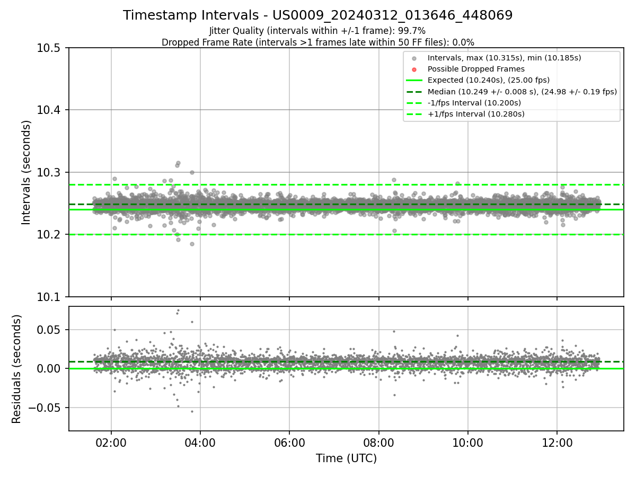
Task: Click the 04:00 time tick label
Action: click(200, 442)
